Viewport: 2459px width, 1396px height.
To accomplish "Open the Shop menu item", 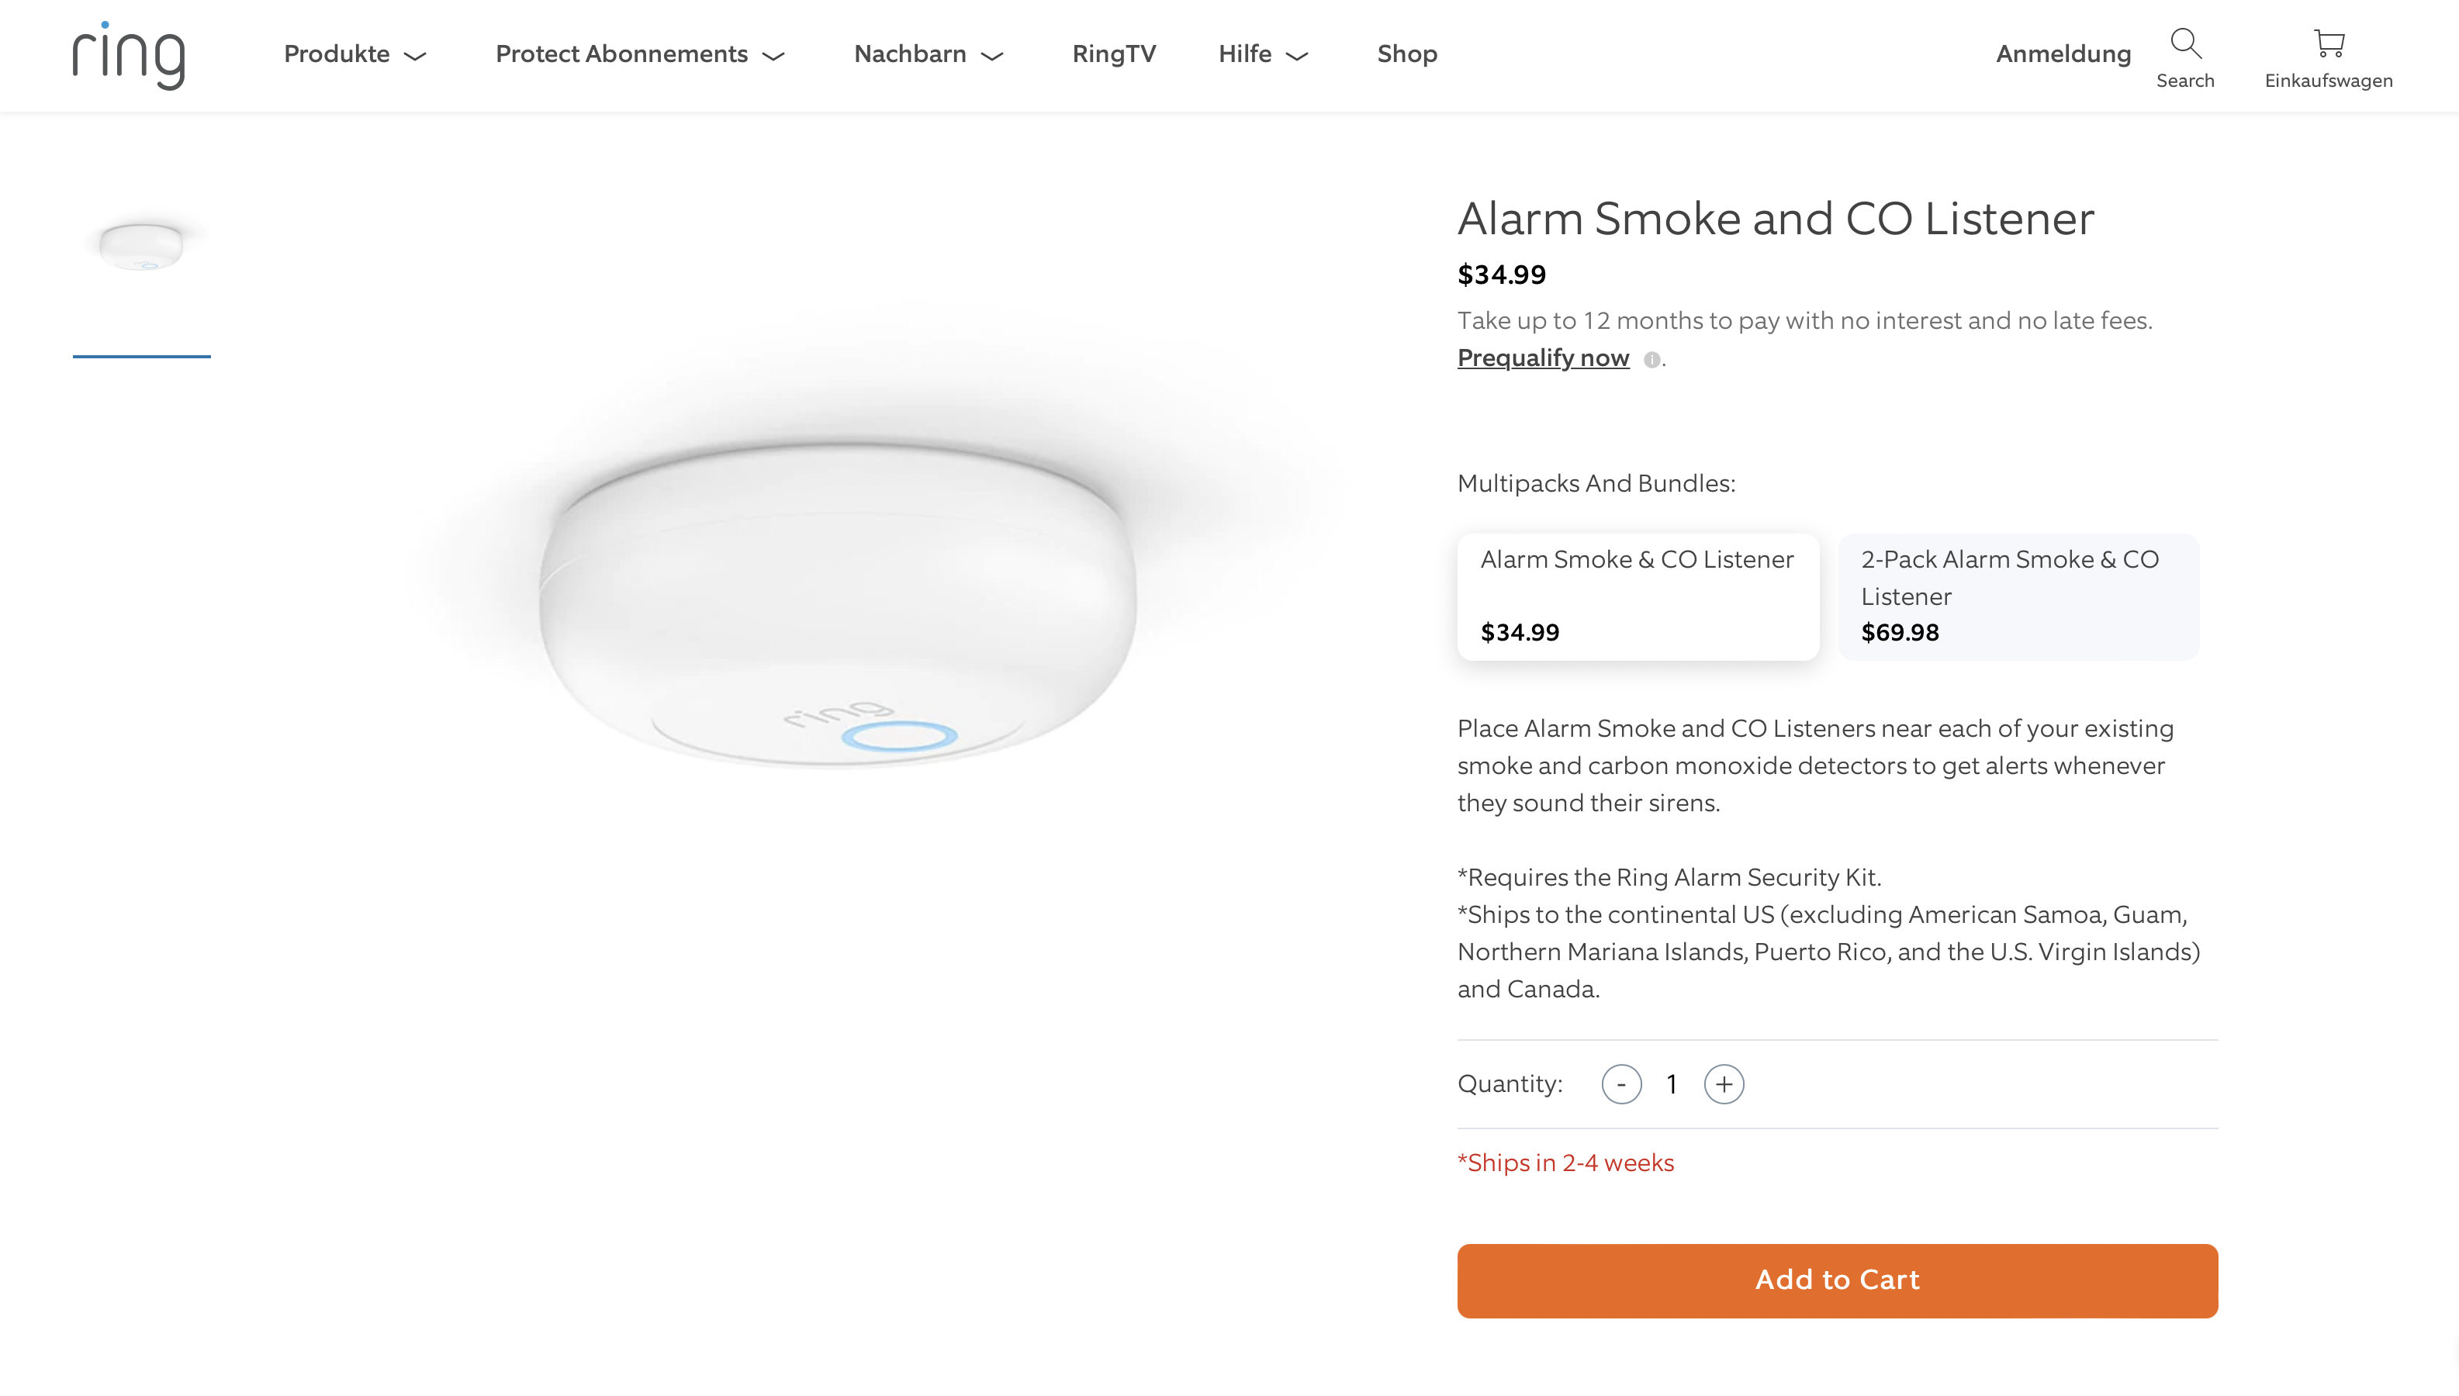I will pos(1406,54).
